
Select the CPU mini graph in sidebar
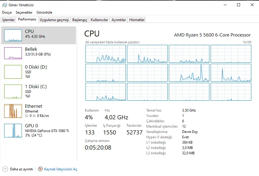coord(13,35)
